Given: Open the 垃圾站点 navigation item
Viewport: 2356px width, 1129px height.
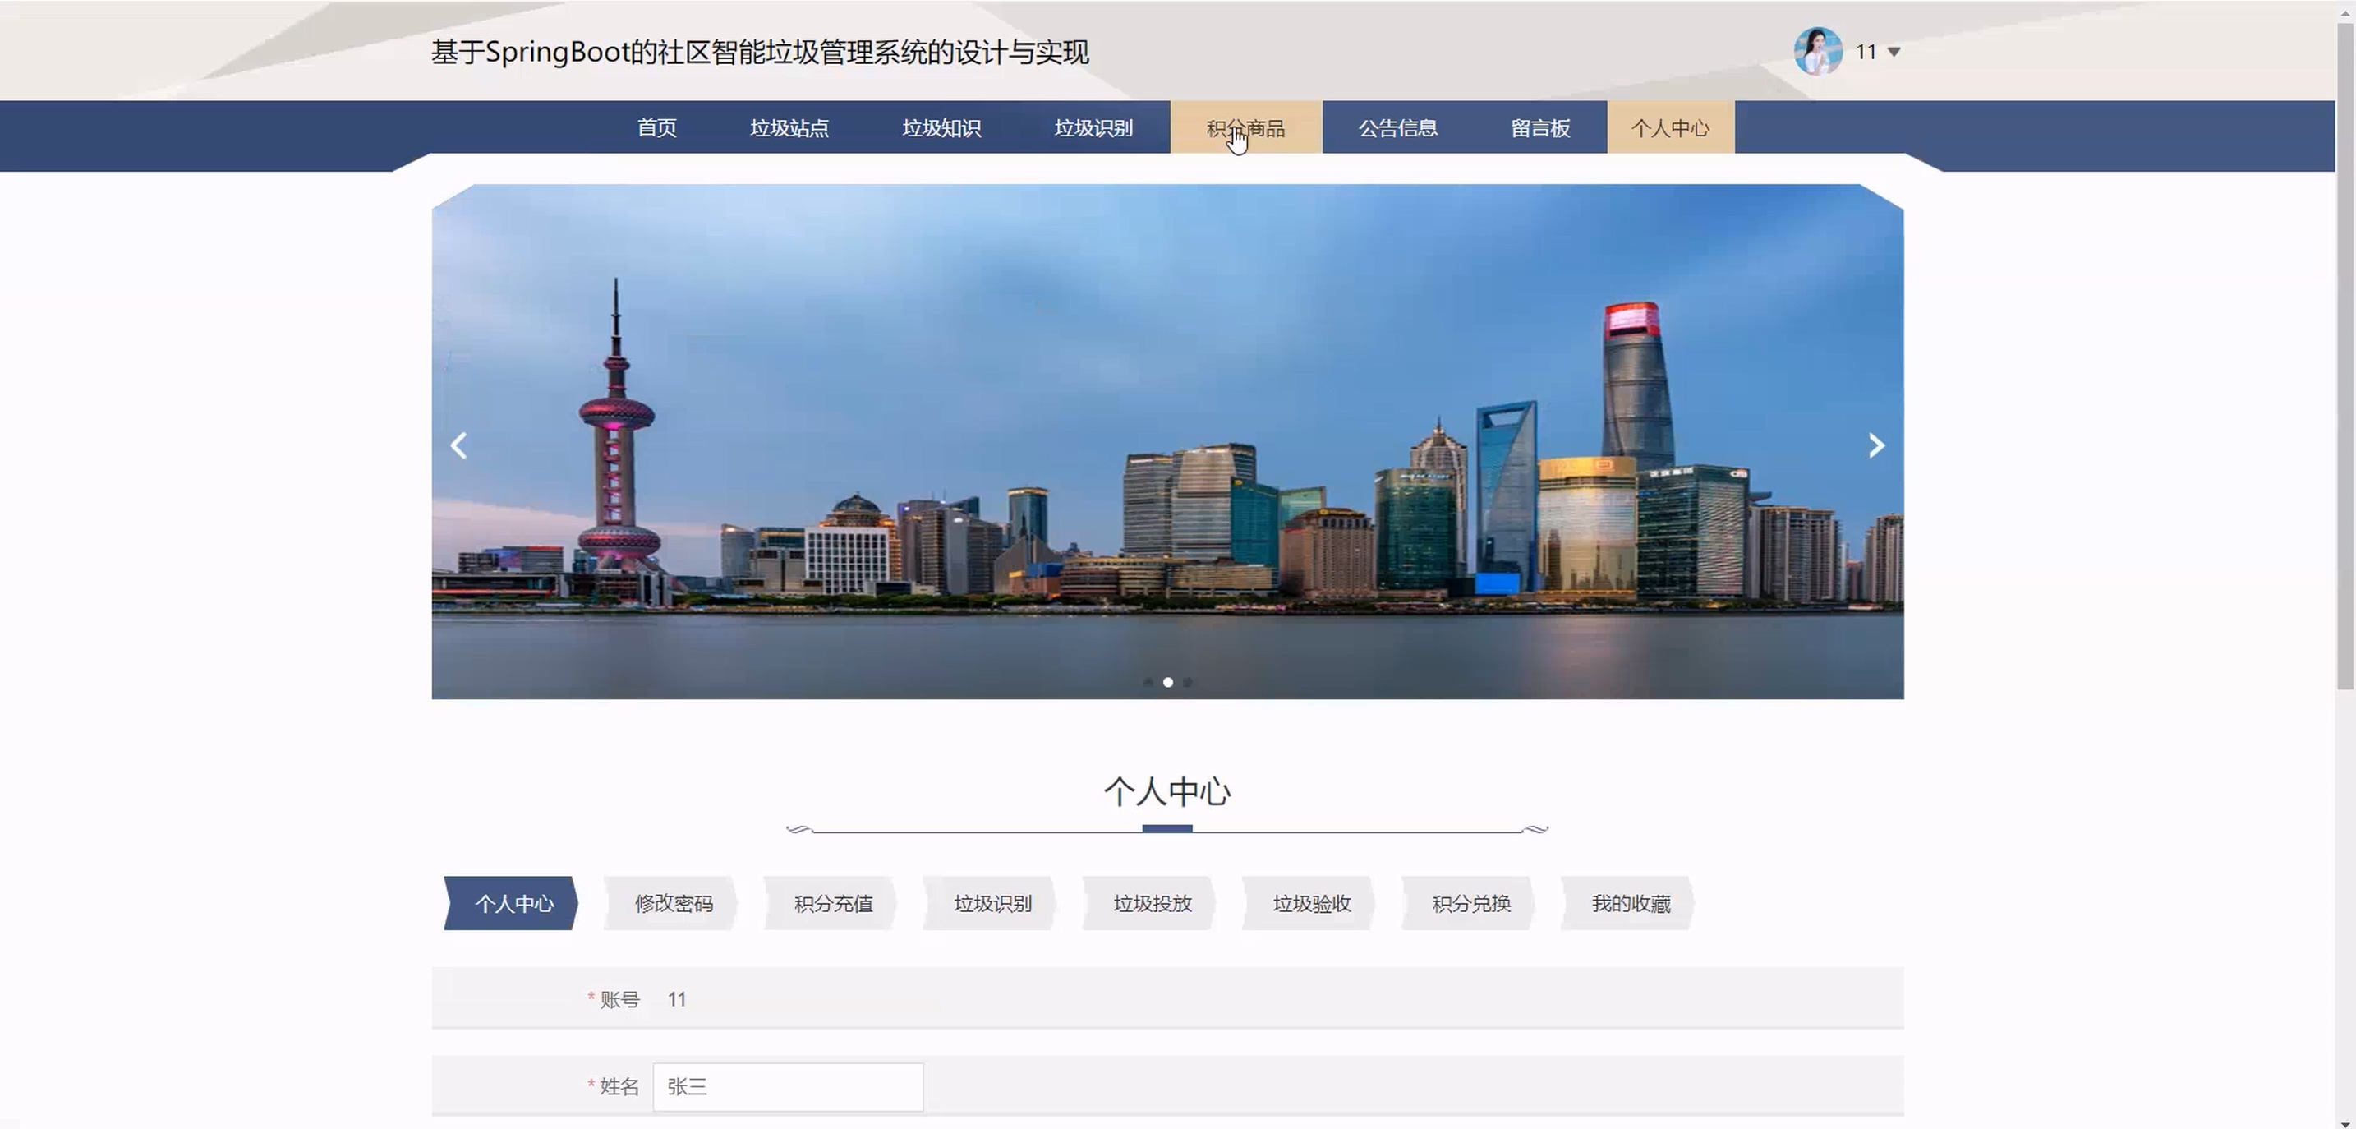Looking at the screenshot, I should 789,128.
